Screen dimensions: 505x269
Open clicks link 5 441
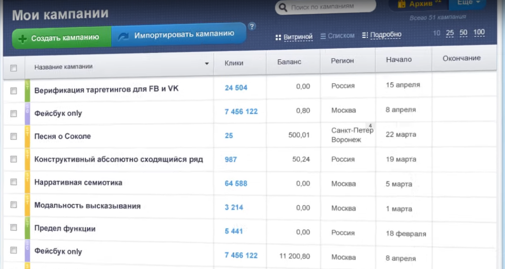click(x=234, y=231)
